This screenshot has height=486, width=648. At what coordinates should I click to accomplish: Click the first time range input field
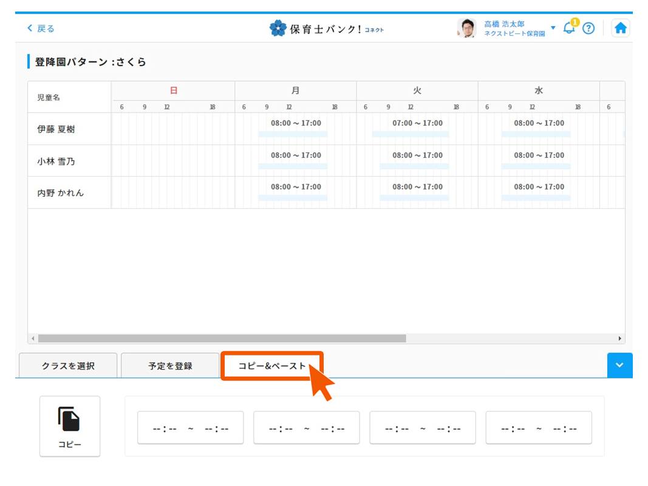click(x=190, y=428)
